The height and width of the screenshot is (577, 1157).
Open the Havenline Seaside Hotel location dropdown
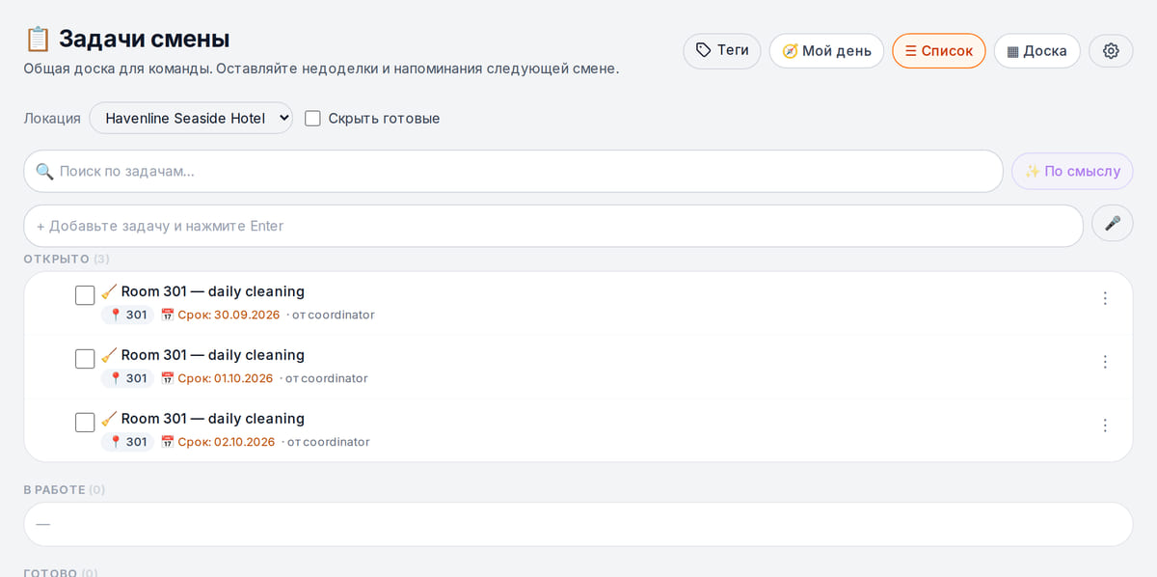click(191, 118)
